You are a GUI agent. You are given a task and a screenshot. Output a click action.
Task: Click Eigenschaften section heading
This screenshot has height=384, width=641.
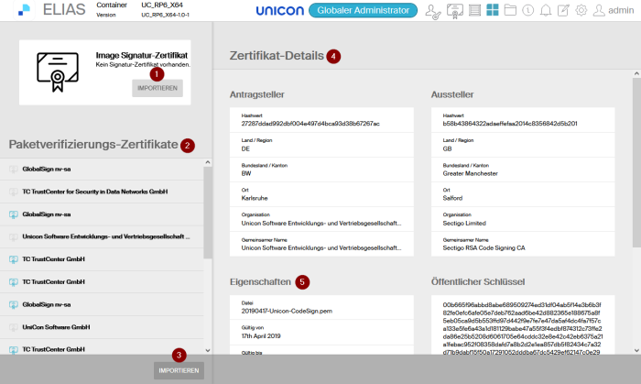(x=260, y=281)
